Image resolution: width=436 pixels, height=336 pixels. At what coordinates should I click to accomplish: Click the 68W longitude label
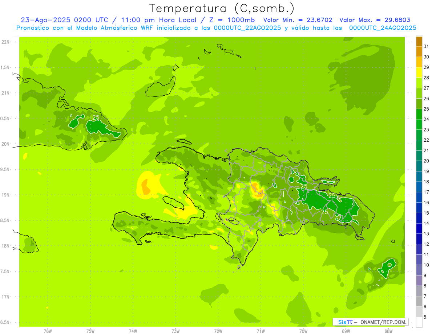click(388, 331)
